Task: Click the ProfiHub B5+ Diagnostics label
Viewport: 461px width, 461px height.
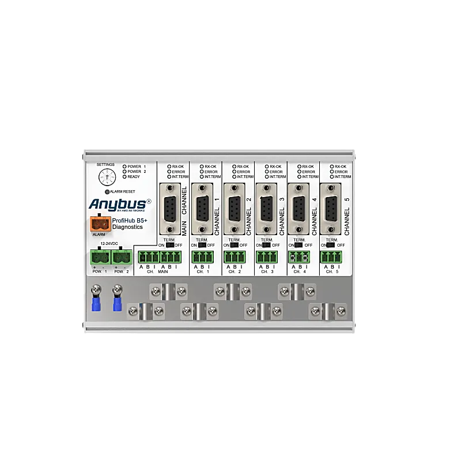Action: [x=129, y=224]
